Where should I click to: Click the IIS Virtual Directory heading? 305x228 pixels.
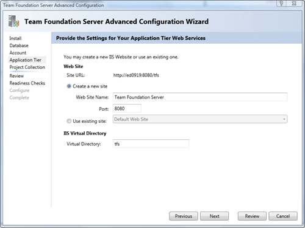(x=85, y=133)
